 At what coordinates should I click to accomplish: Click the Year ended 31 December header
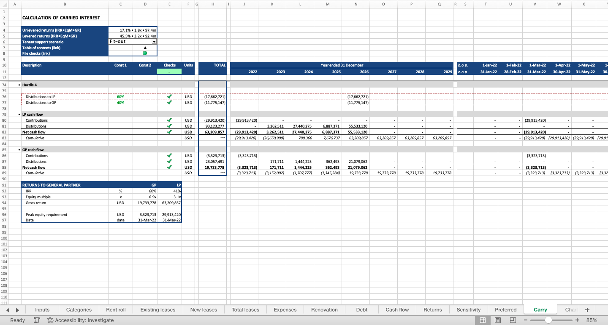[342, 65]
